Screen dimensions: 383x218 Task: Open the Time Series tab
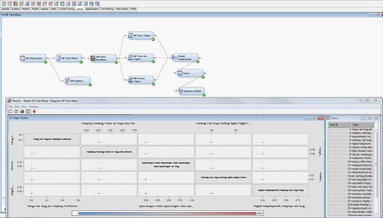click(122, 9)
